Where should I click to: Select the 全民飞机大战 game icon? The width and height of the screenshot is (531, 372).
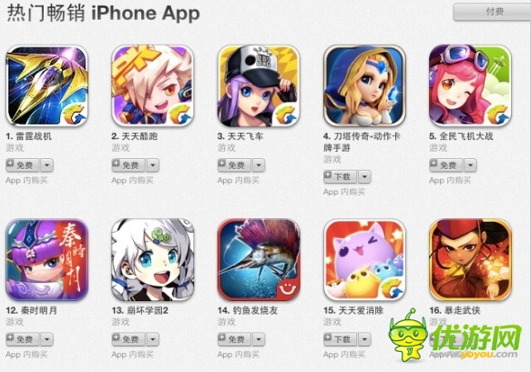(470, 85)
